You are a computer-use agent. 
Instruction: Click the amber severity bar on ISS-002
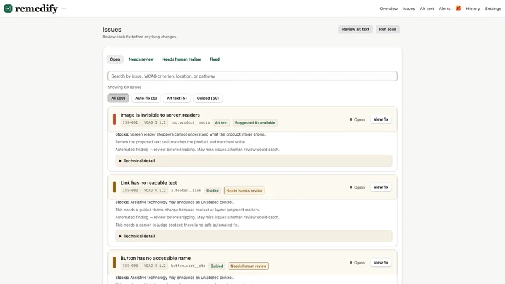pos(114,187)
